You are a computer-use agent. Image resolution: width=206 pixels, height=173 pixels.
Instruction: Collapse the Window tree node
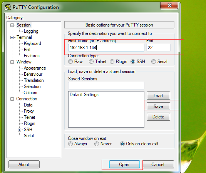point(12,62)
